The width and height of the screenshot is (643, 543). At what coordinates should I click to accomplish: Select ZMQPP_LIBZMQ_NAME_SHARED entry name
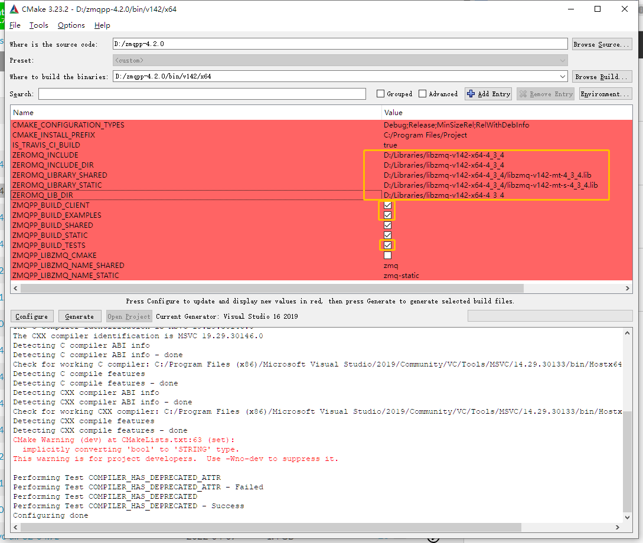68,266
